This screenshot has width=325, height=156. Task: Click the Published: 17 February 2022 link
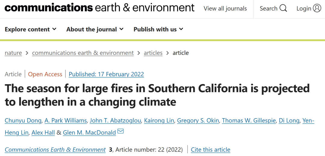106,74
